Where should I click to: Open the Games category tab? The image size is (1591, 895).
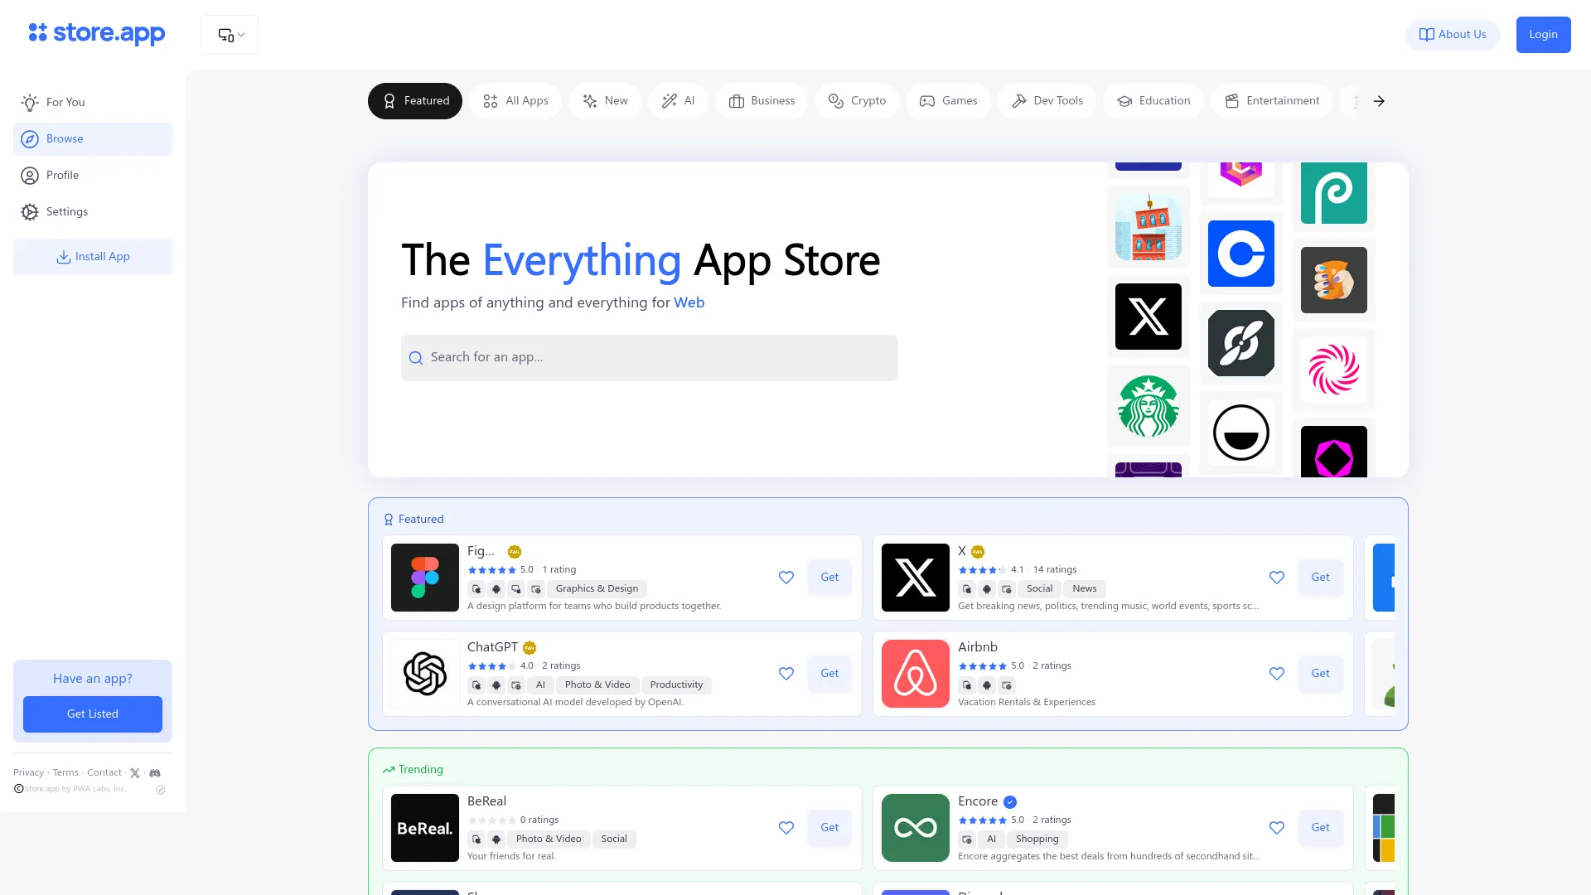(x=948, y=101)
